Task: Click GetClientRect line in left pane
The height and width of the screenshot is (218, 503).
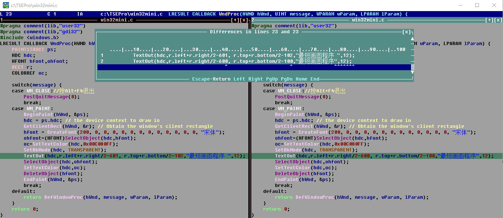Action: click(x=118, y=126)
